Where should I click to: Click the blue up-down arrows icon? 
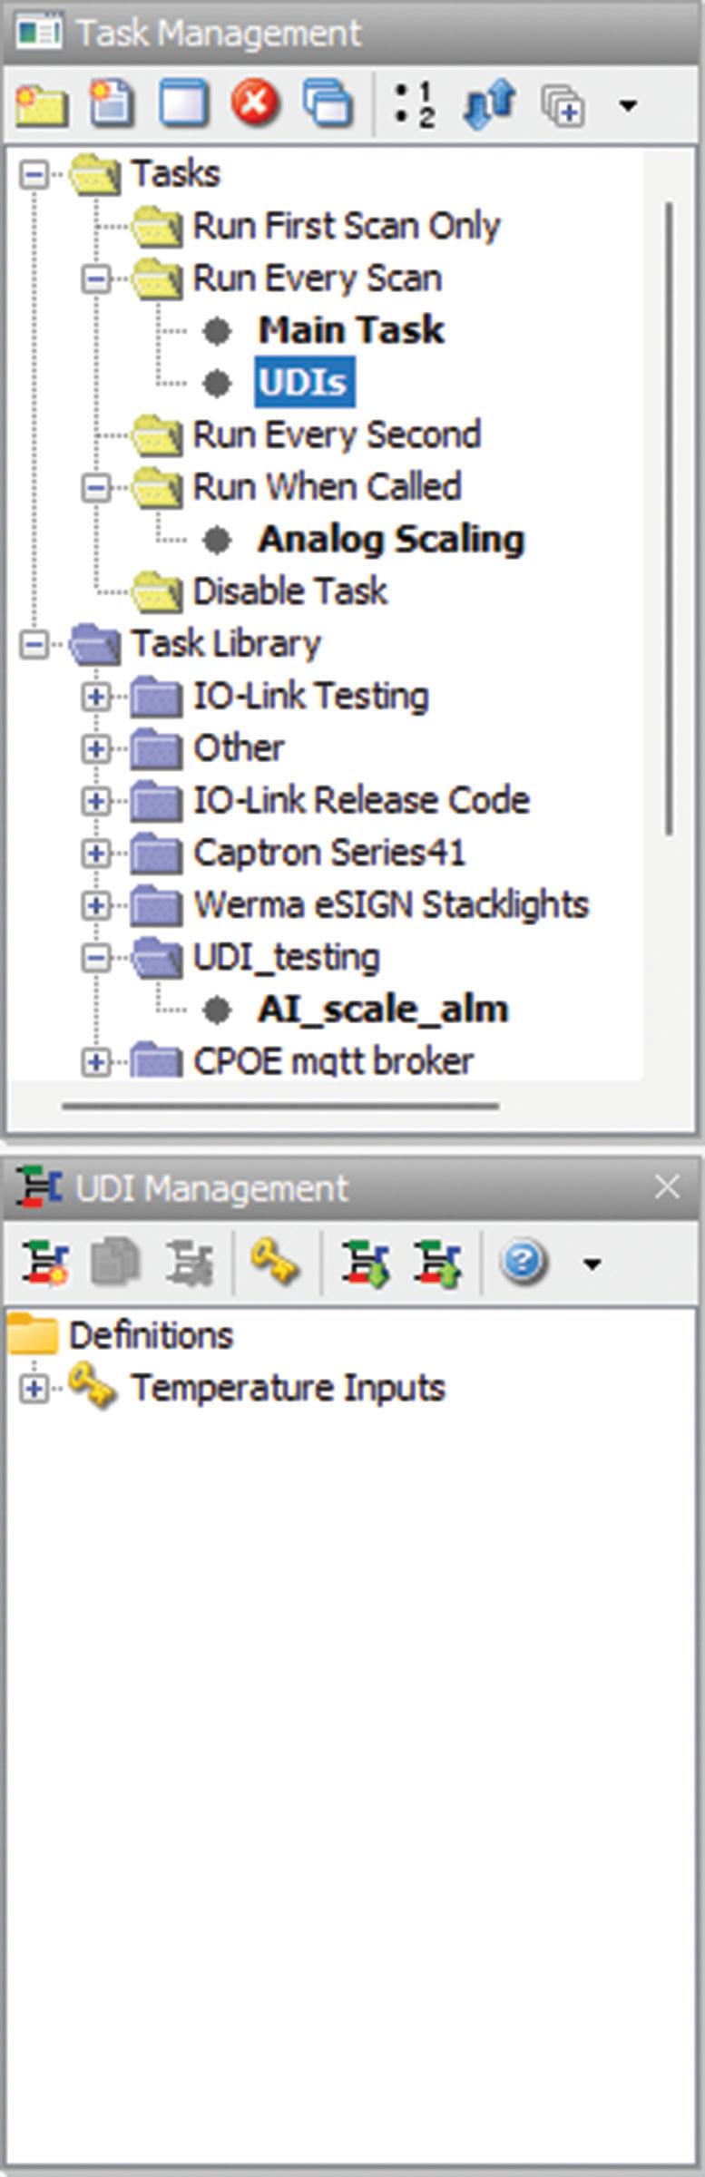[488, 103]
